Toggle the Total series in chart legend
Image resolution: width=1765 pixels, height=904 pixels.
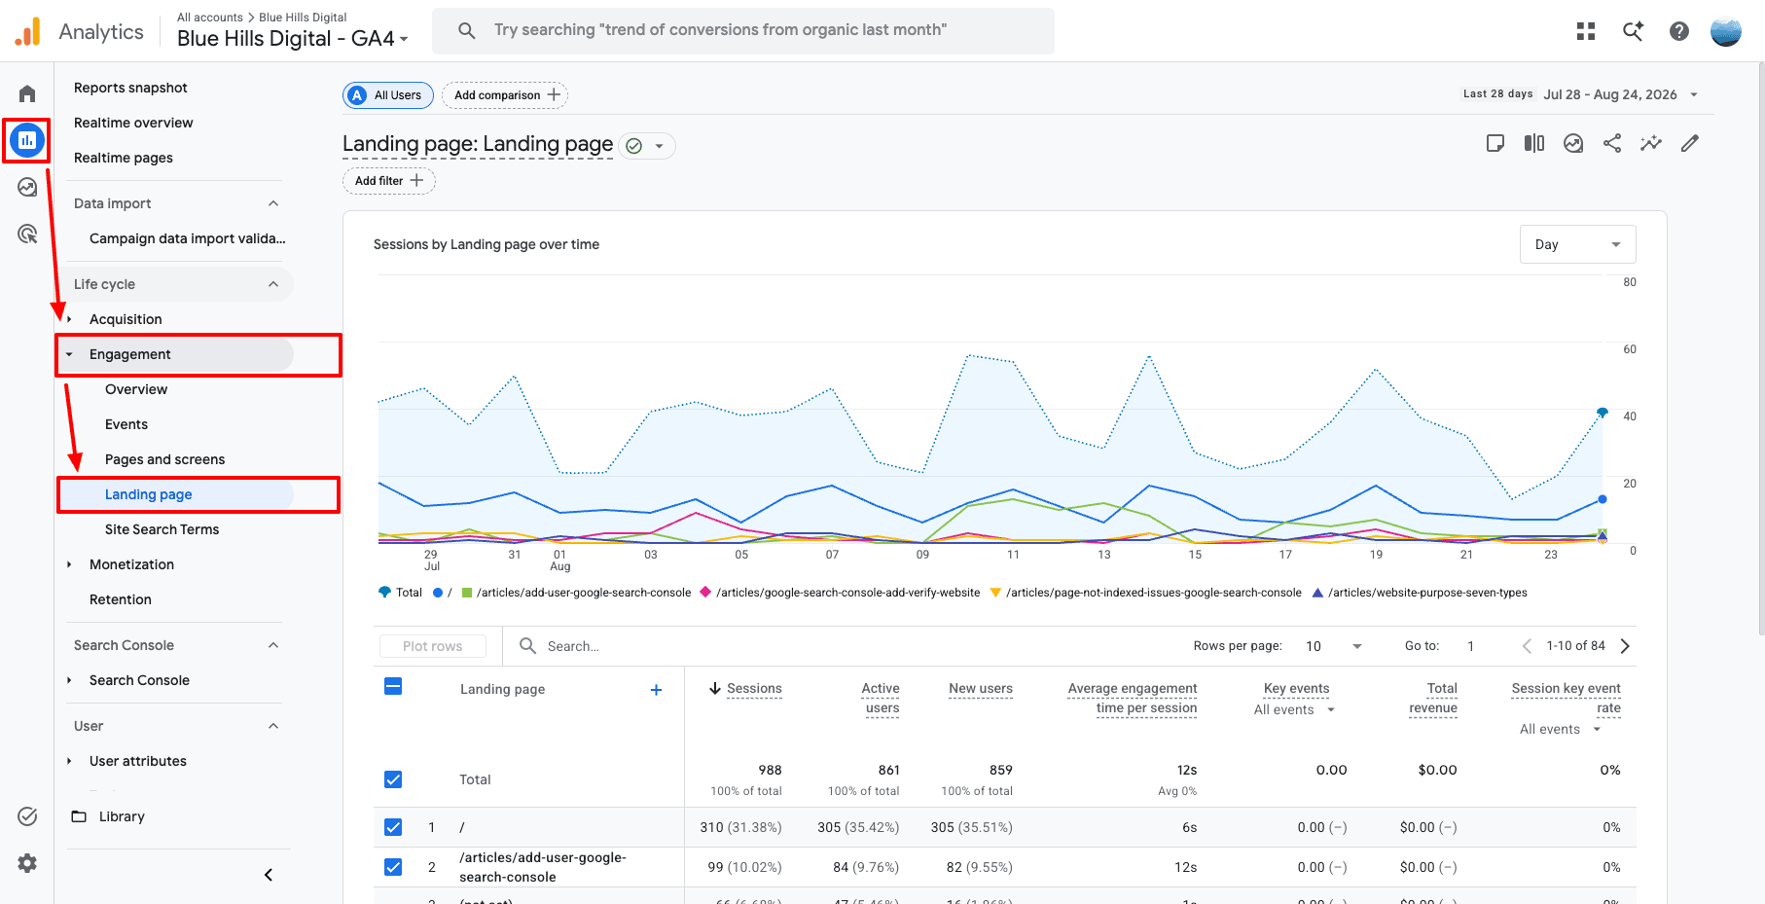click(x=400, y=593)
